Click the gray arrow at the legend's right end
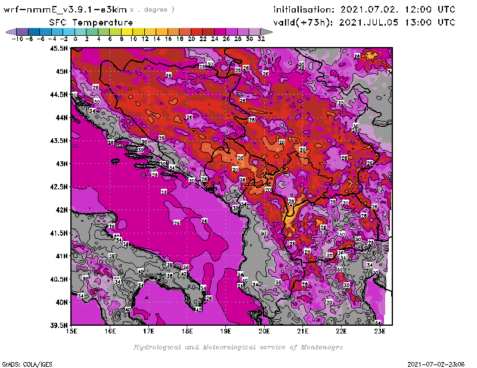 coord(267,32)
